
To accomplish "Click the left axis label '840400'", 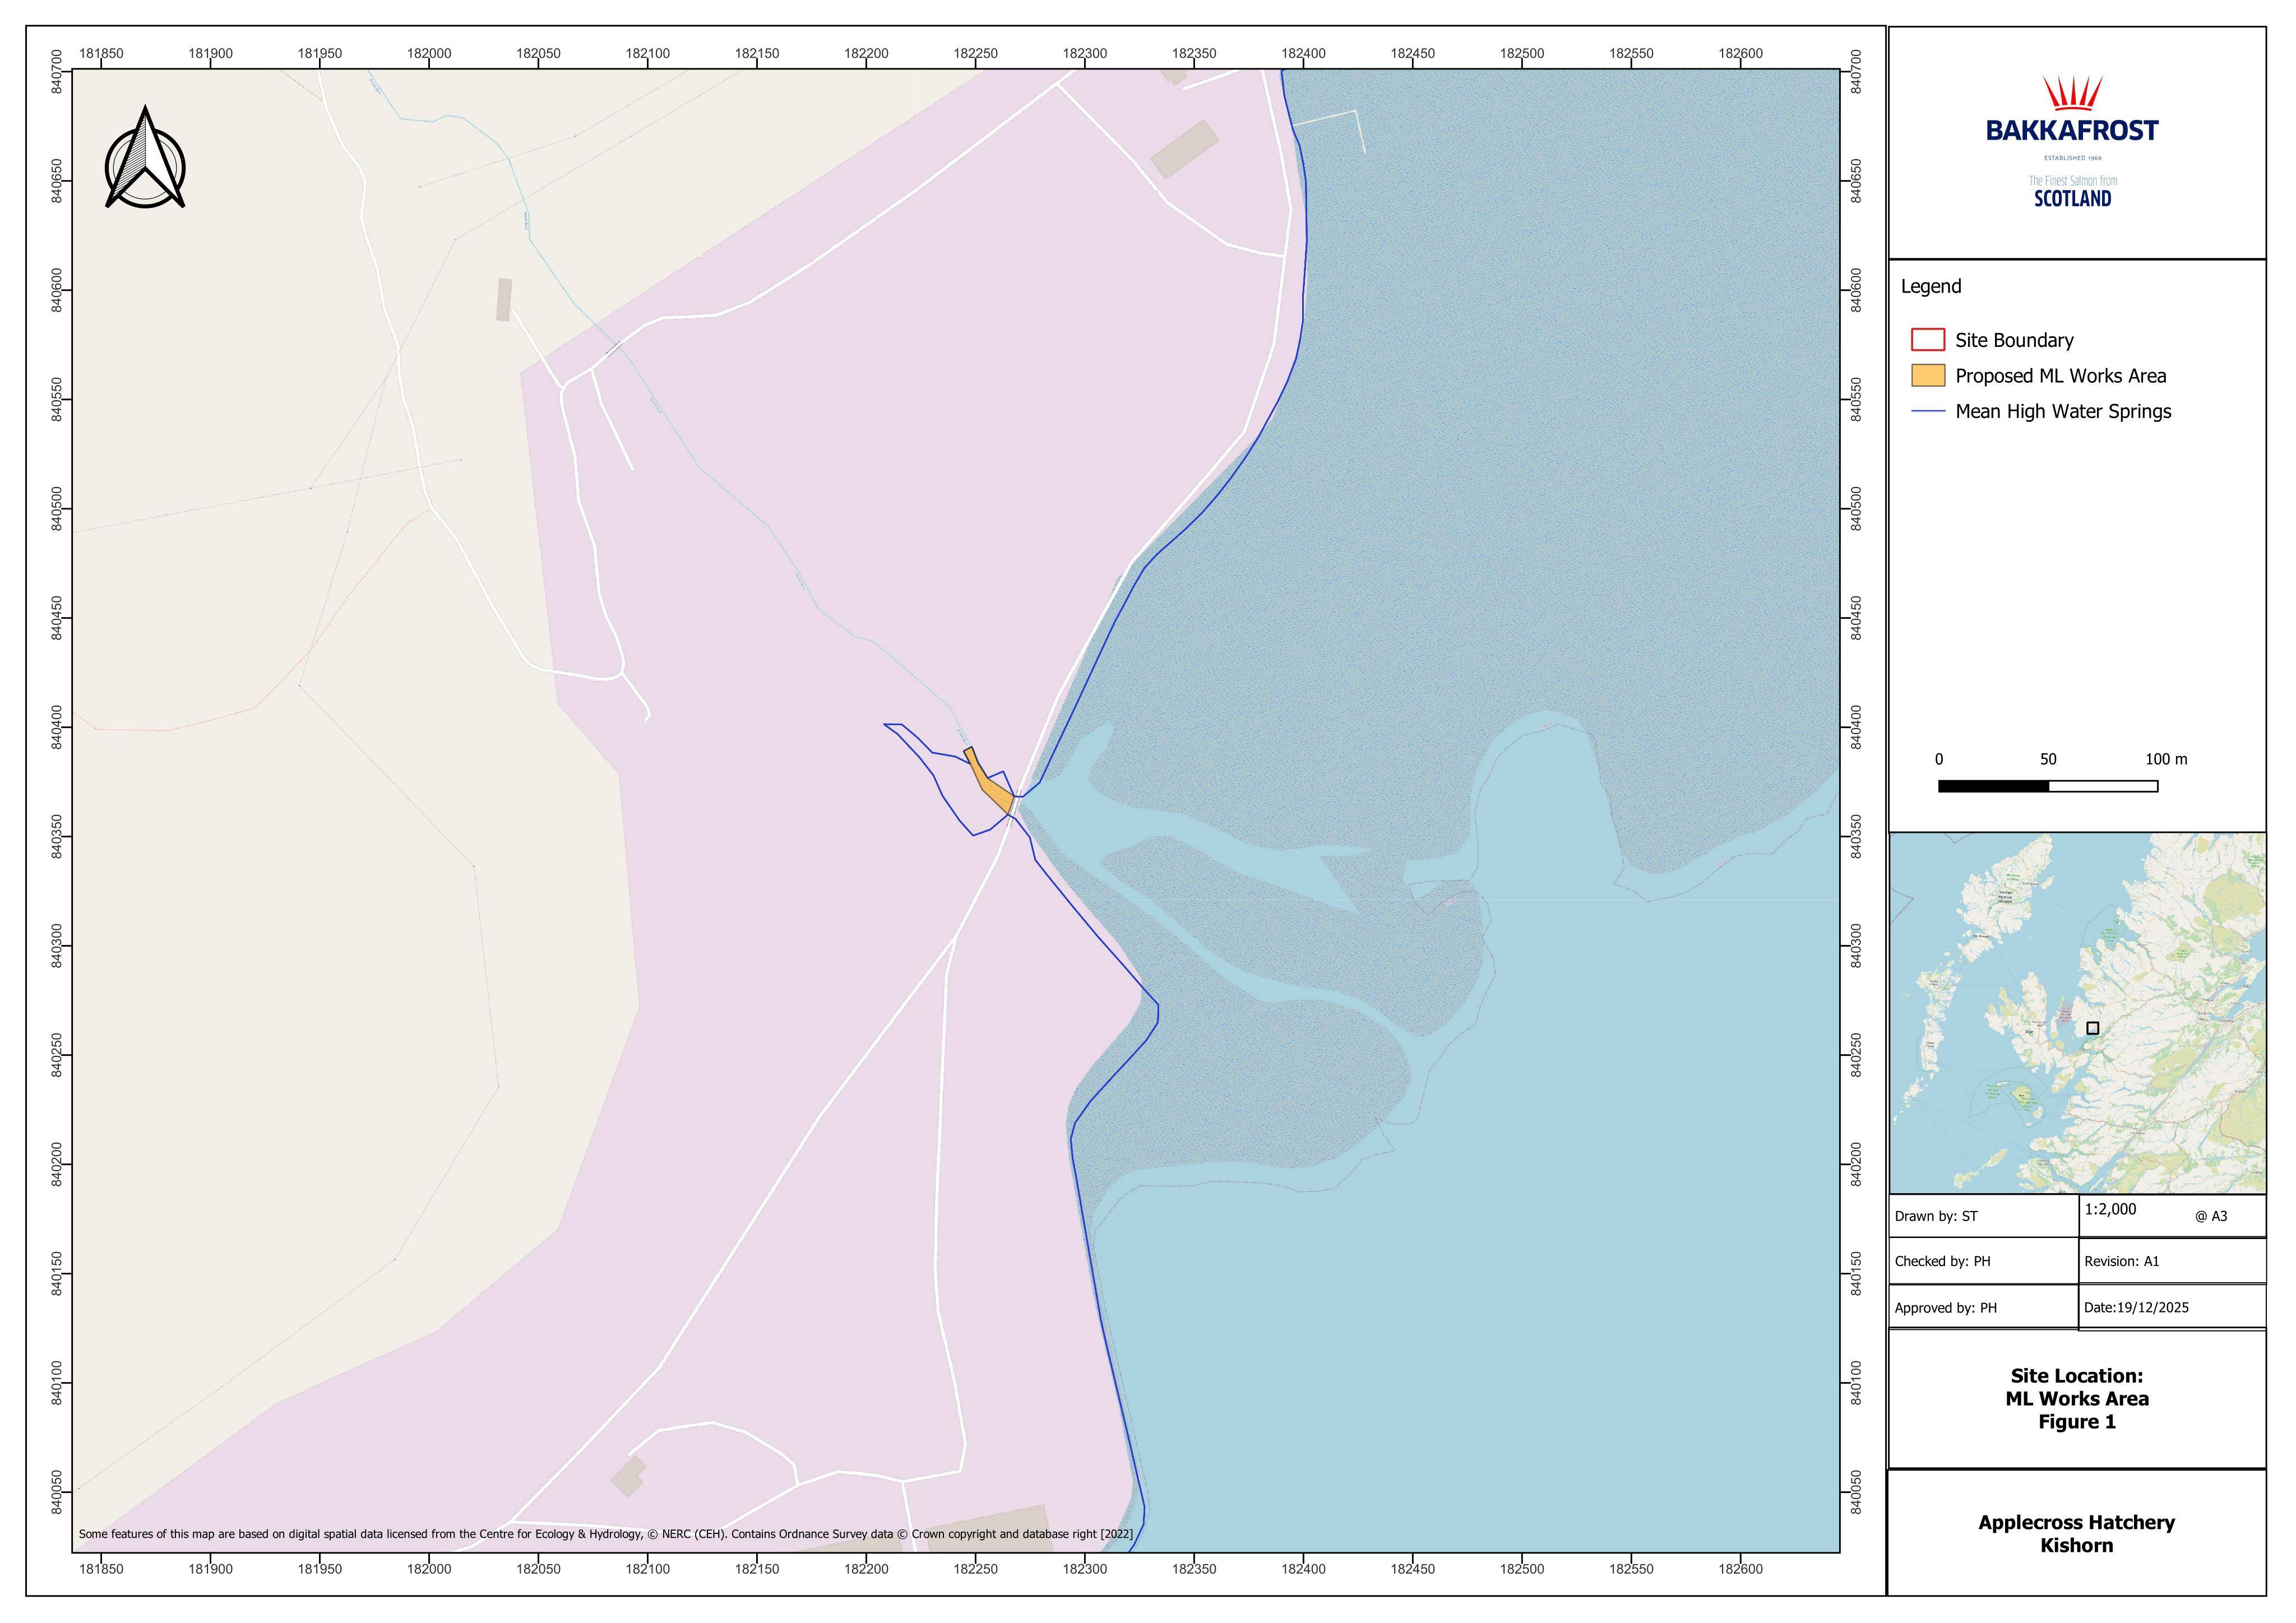I will pos(57,727).
